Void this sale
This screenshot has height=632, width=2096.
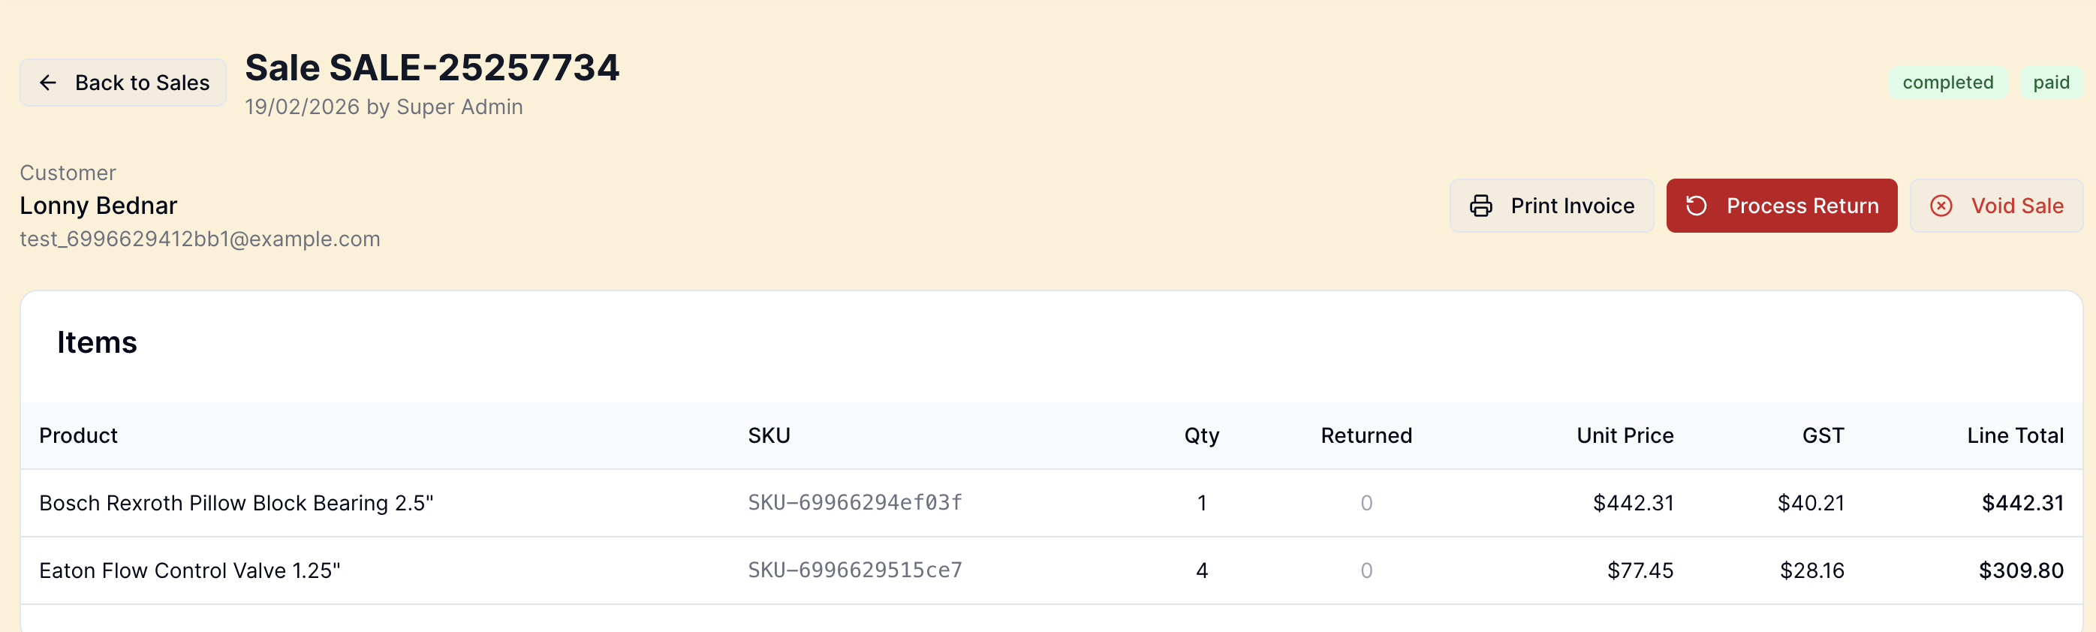[x=1996, y=206]
